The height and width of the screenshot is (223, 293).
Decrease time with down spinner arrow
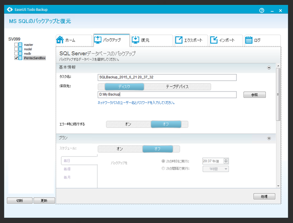coord(226,162)
